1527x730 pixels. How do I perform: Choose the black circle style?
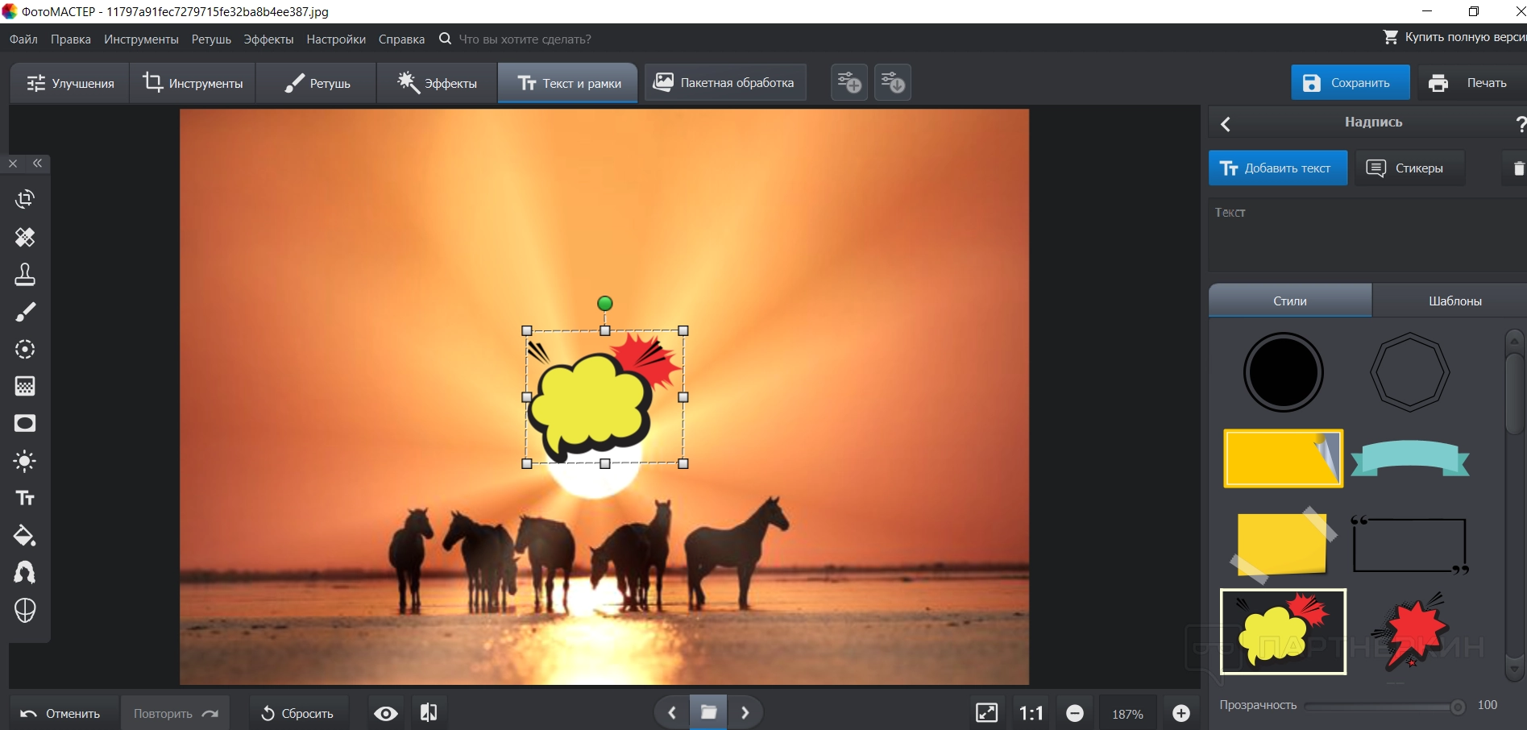(1283, 372)
